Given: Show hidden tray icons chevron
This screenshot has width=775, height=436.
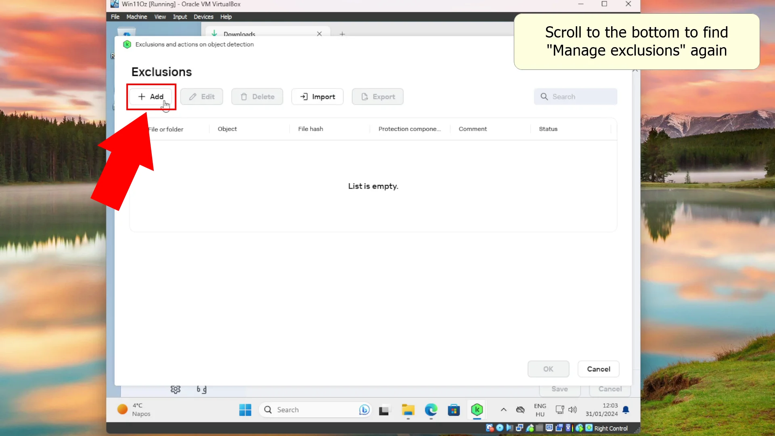Looking at the screenshot, I should coord(503,410).
